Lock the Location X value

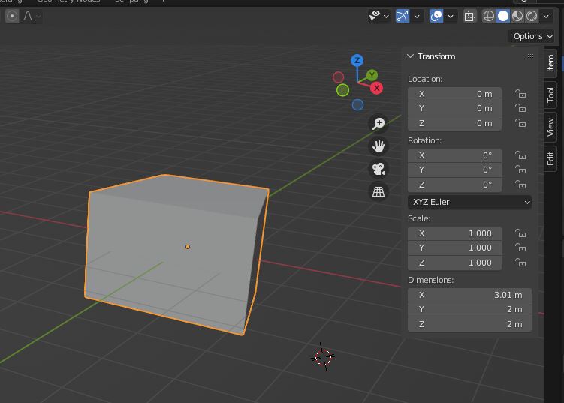coord(520,94)
